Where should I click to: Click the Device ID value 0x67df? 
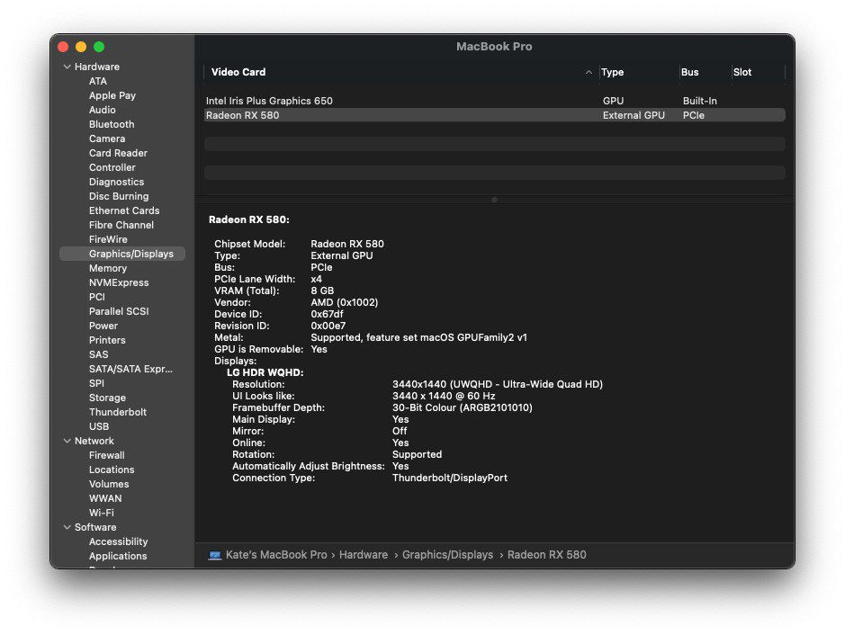coord(327,315)
